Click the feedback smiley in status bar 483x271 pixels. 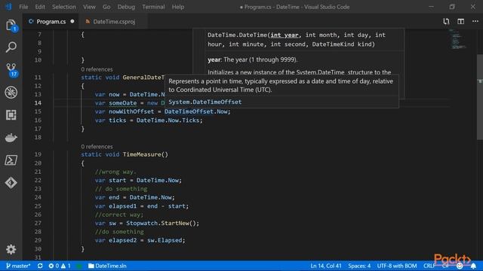pos(460,266)
